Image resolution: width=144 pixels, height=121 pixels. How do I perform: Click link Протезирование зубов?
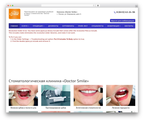56,108
